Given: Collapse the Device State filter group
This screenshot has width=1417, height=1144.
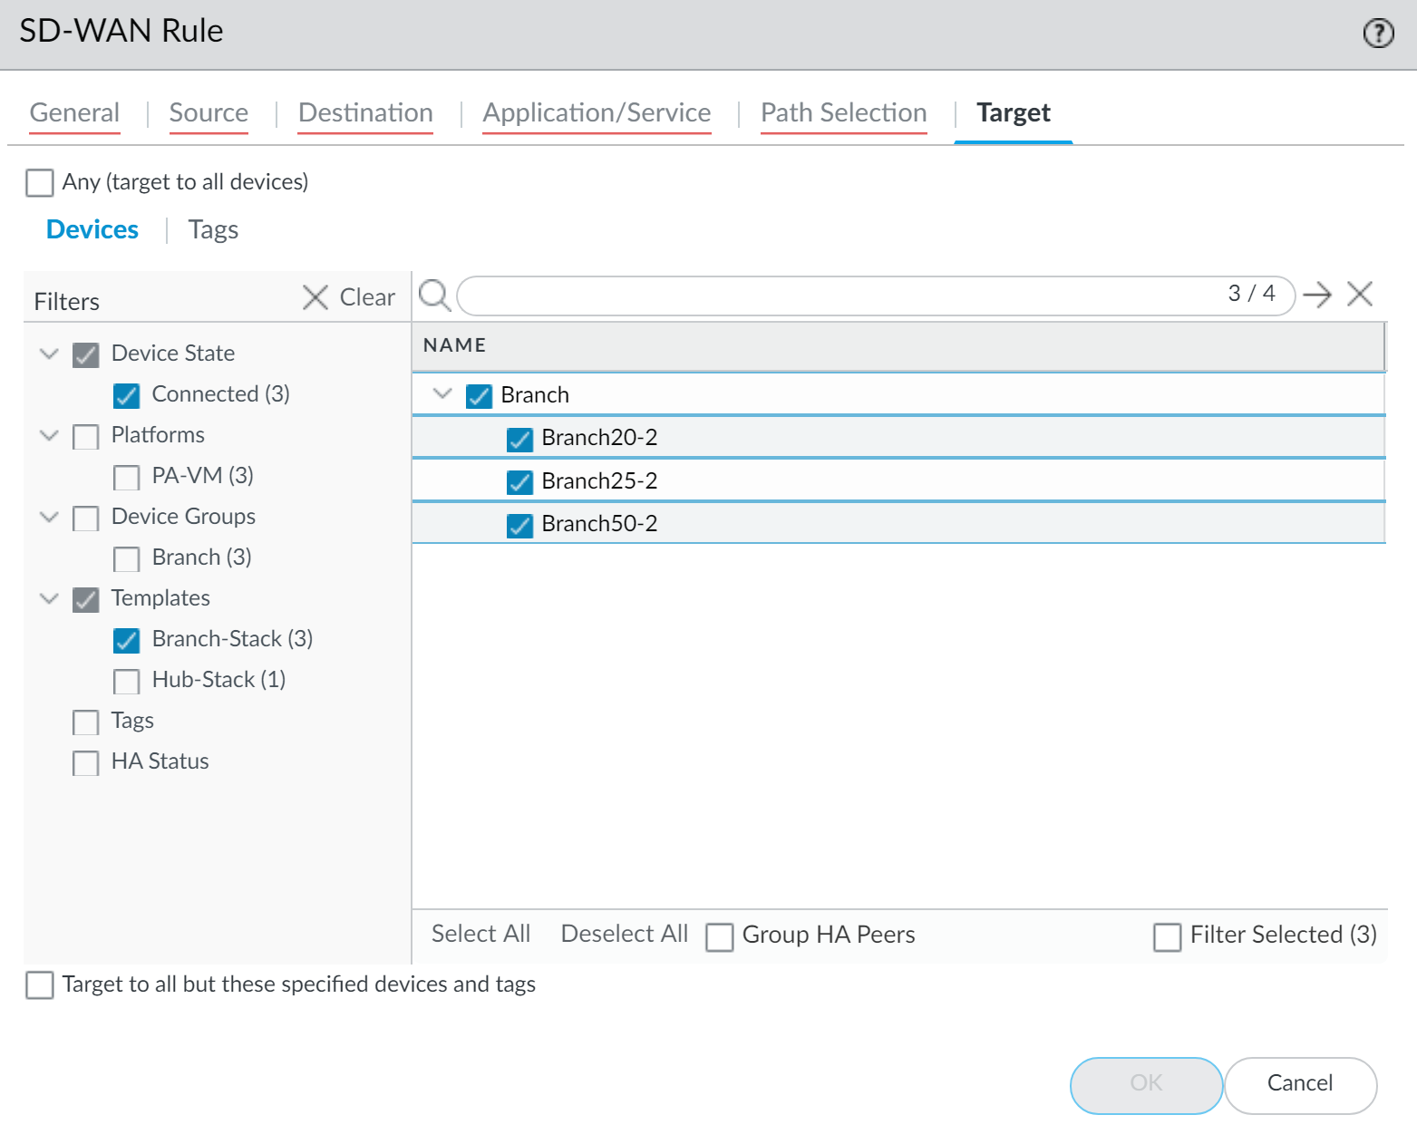Looking at the screenshot, I should click(50, 354).
